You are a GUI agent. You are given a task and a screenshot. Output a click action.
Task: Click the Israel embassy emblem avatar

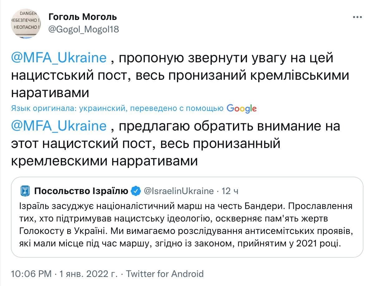point(25,191)
